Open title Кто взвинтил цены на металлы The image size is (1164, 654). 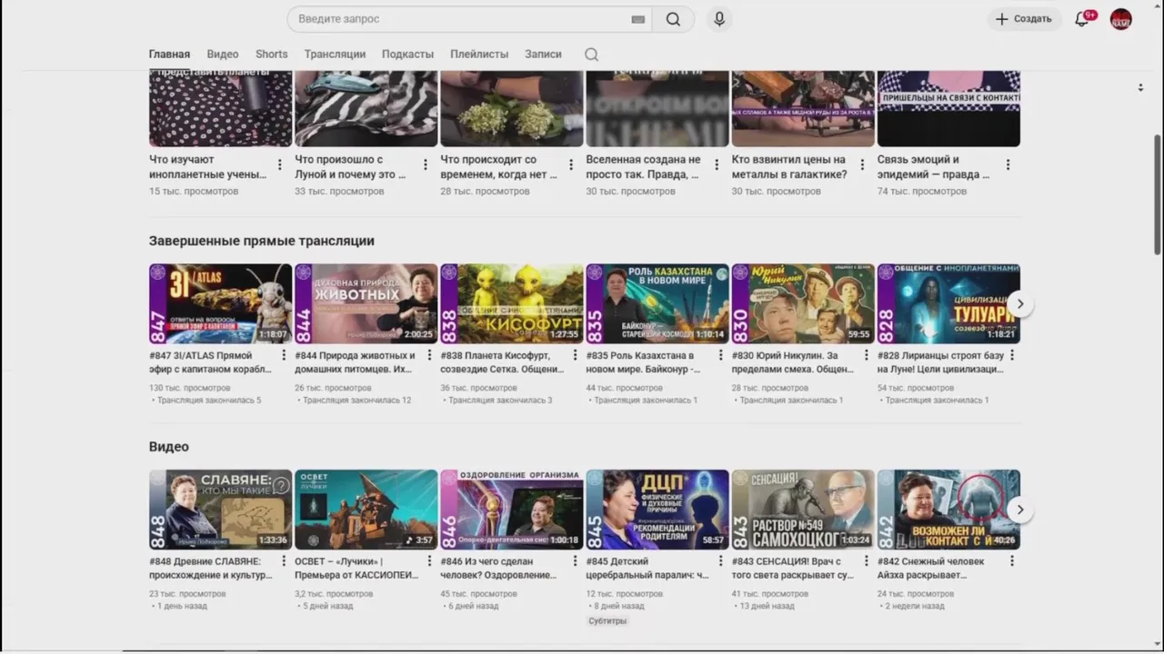pos(789,166)
